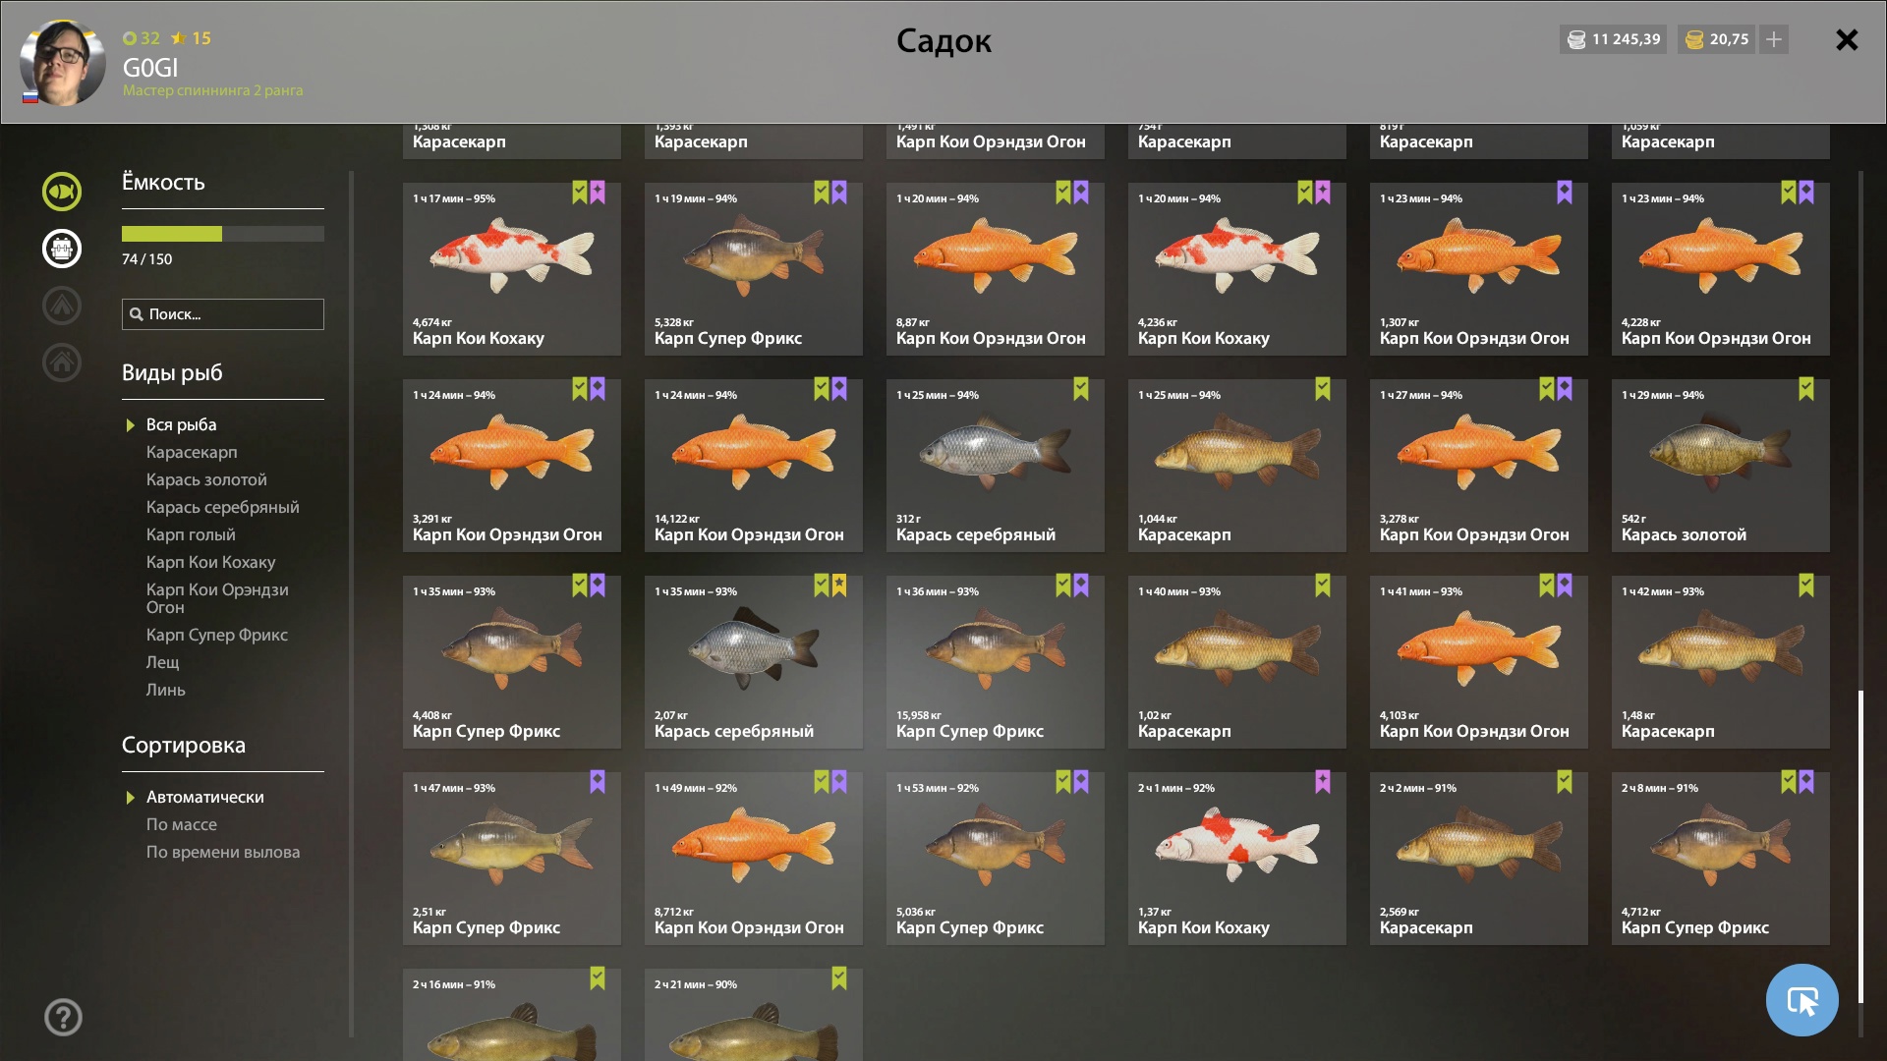
Task: Toggle purple bookmark on 1,307 kg Koi Orange Ogon
Action: click(1565, 193)
